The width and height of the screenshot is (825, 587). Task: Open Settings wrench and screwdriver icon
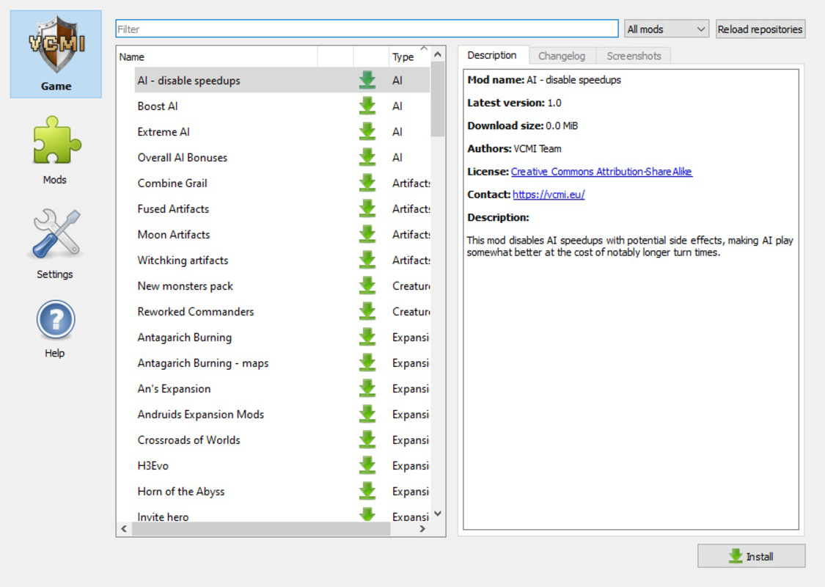click(x=55, y=244)
